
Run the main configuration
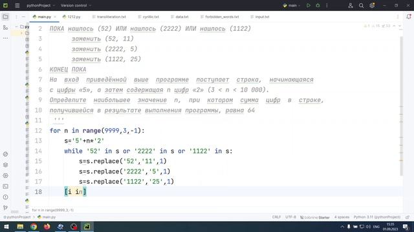(308, 5)
